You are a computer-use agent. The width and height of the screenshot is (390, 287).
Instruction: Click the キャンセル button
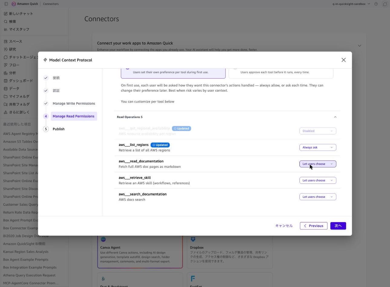(x=284, y=226)
